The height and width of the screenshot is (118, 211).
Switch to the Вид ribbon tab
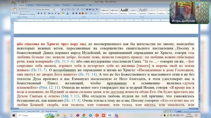pyautogui.click(x=90, y=5)
